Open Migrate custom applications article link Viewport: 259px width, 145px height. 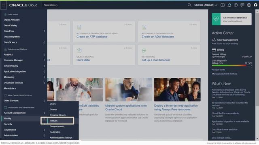pos(126,108)
